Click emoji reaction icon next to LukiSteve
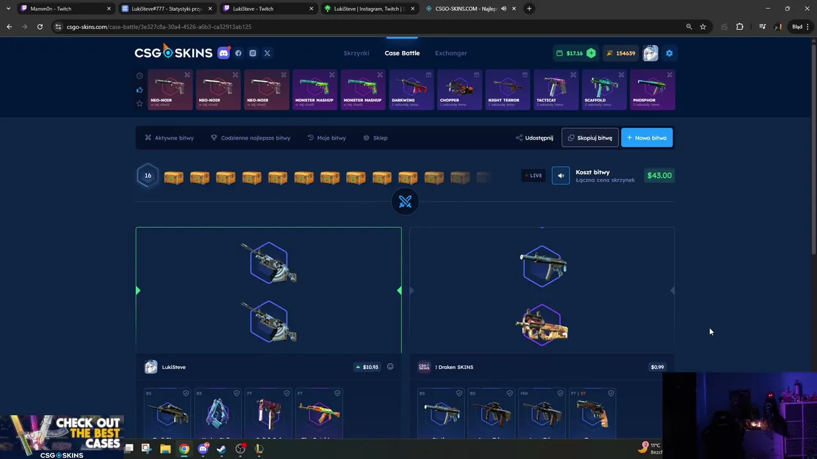Screen dimensions: 817x459 (x=390, y=367)
